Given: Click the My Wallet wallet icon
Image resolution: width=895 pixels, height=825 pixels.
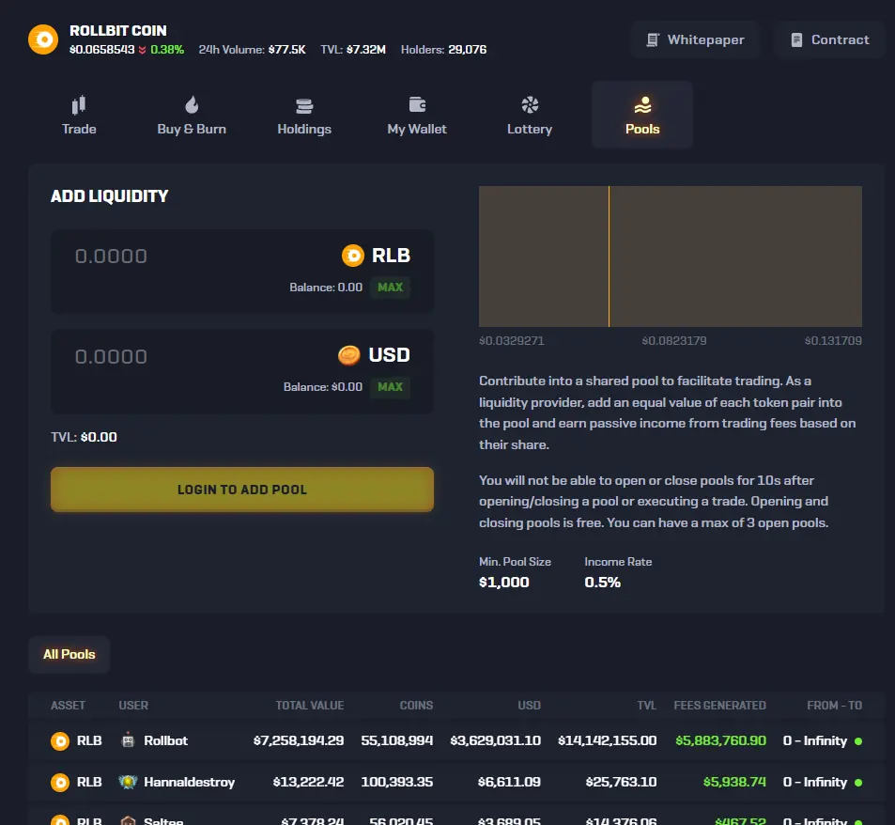Looking at the screenshot, I should tap(417, 104).
